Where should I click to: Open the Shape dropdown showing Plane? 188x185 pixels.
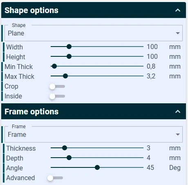click(94, 33)
